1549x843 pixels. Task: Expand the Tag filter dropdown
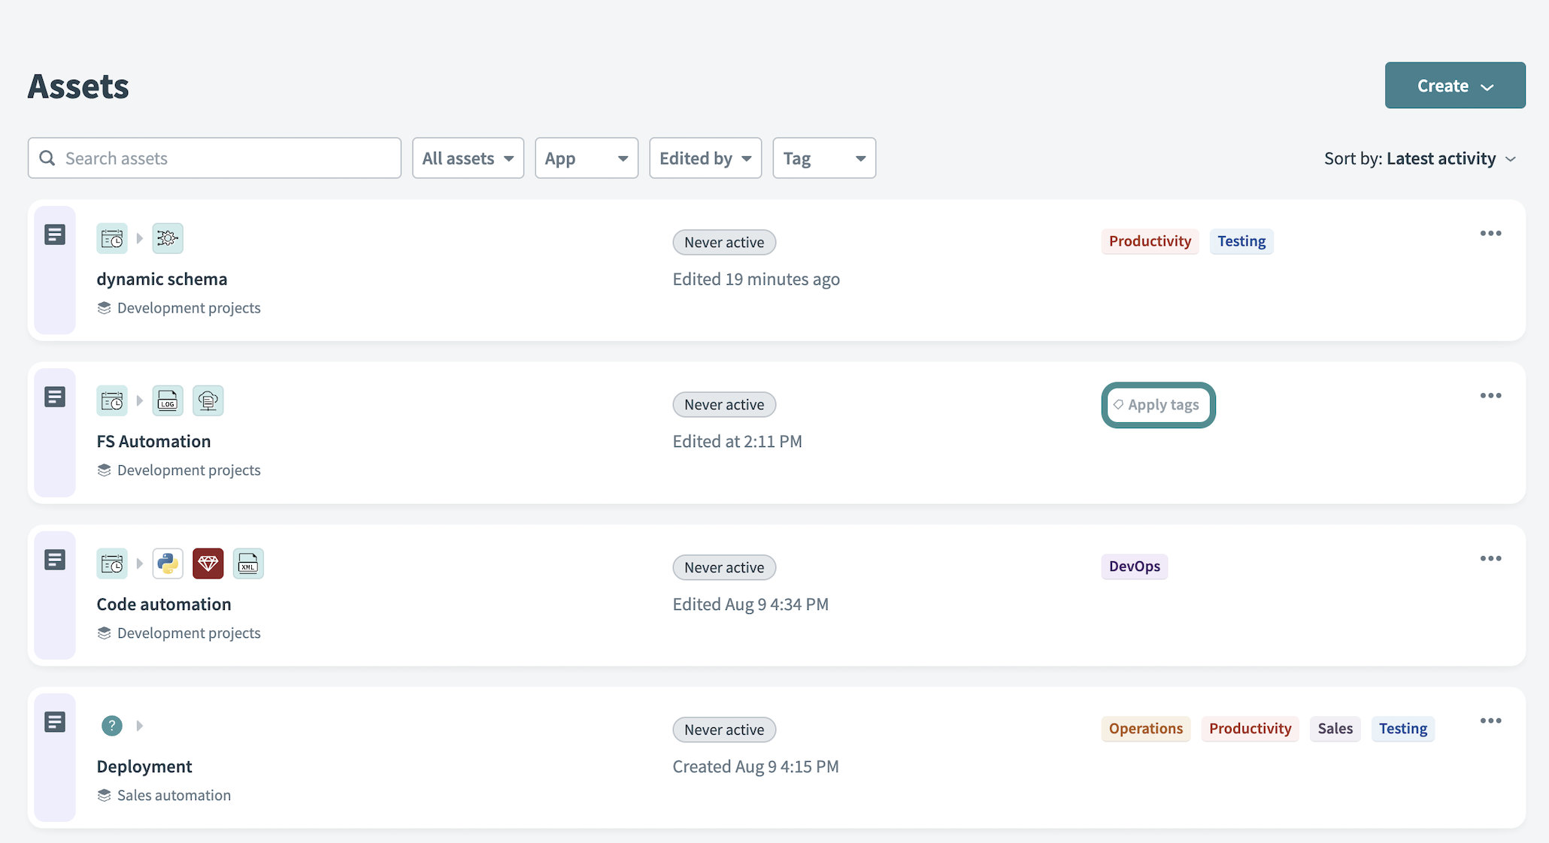(823, 159)
